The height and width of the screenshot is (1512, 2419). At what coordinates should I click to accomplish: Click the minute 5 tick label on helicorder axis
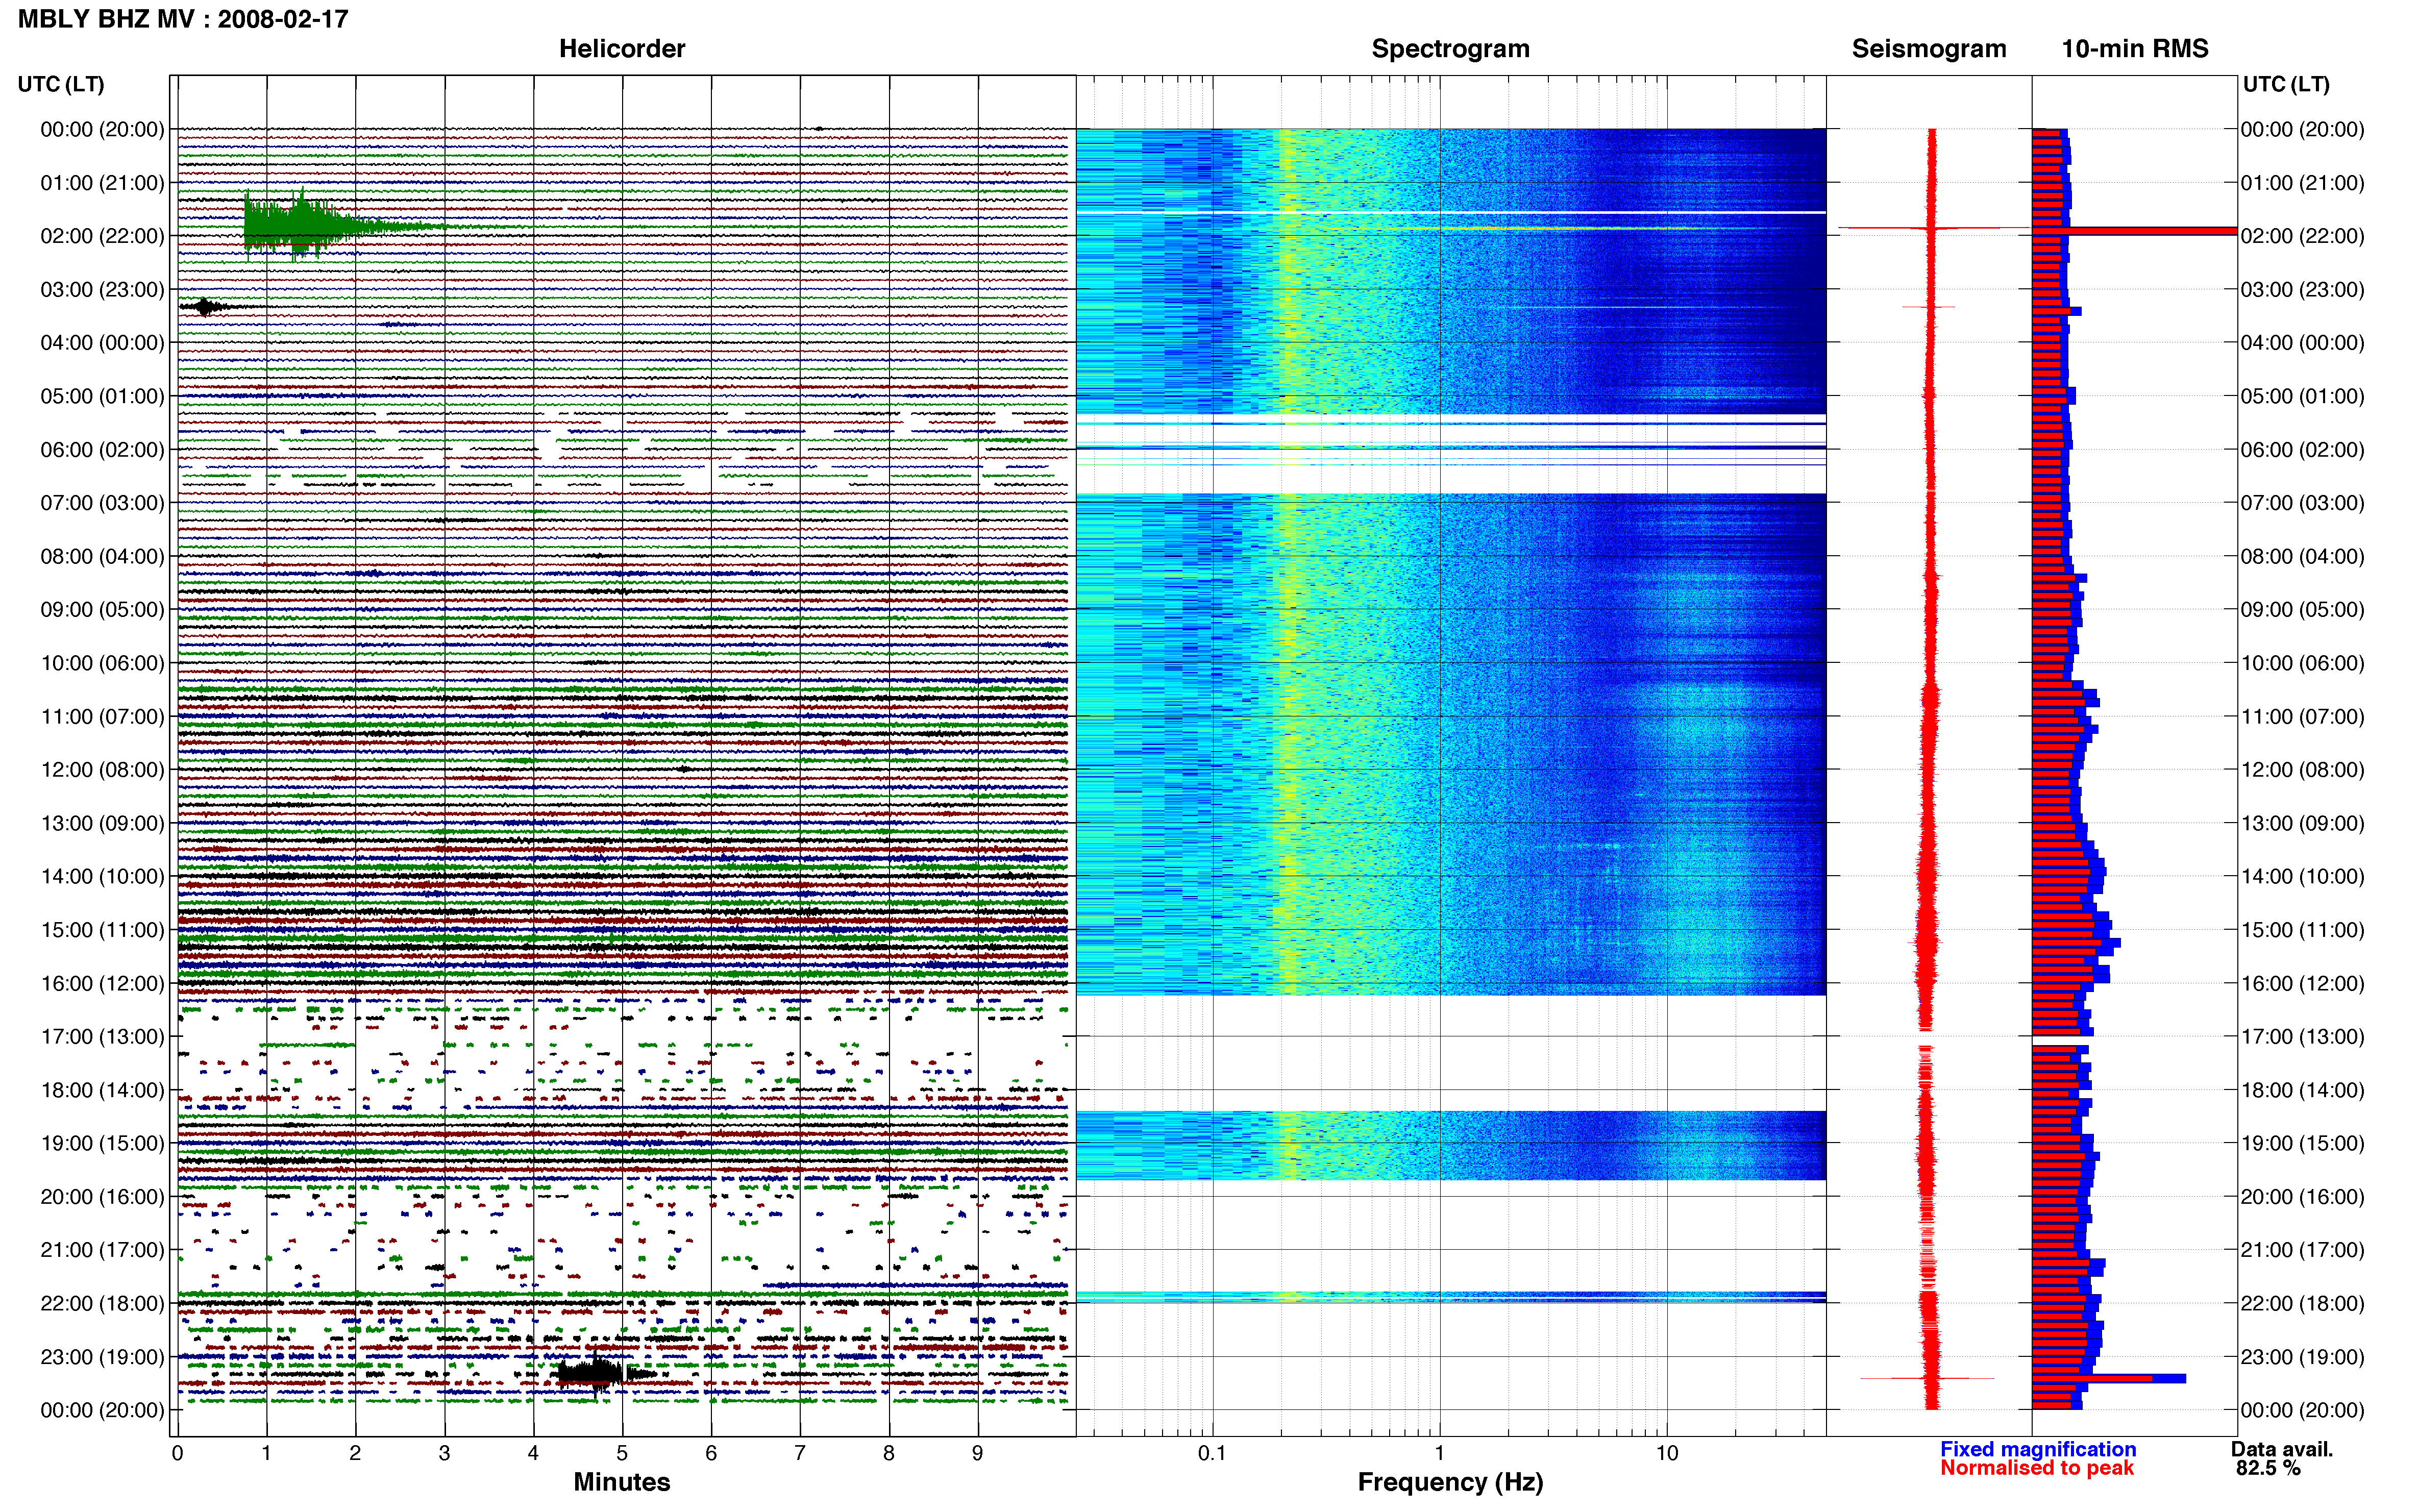[x=622, y=1453]
